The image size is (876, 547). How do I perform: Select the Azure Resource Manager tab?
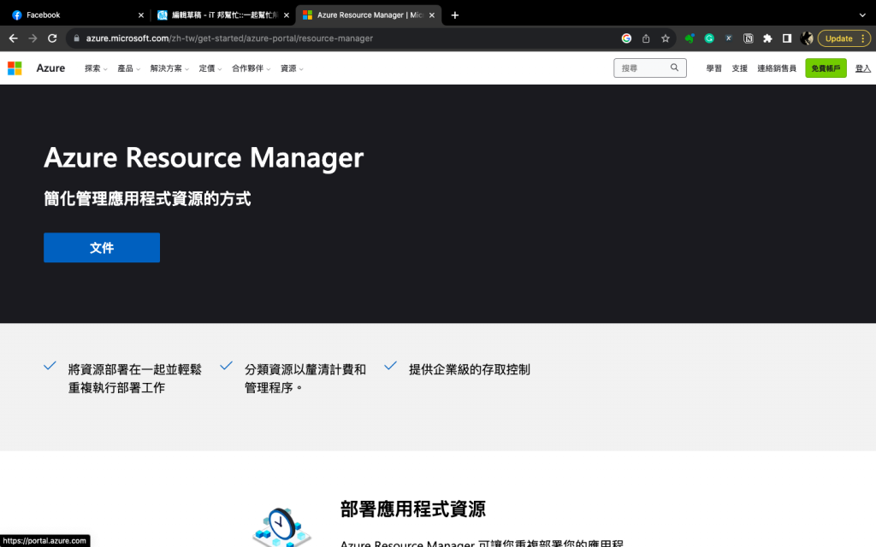pos(369,15)
